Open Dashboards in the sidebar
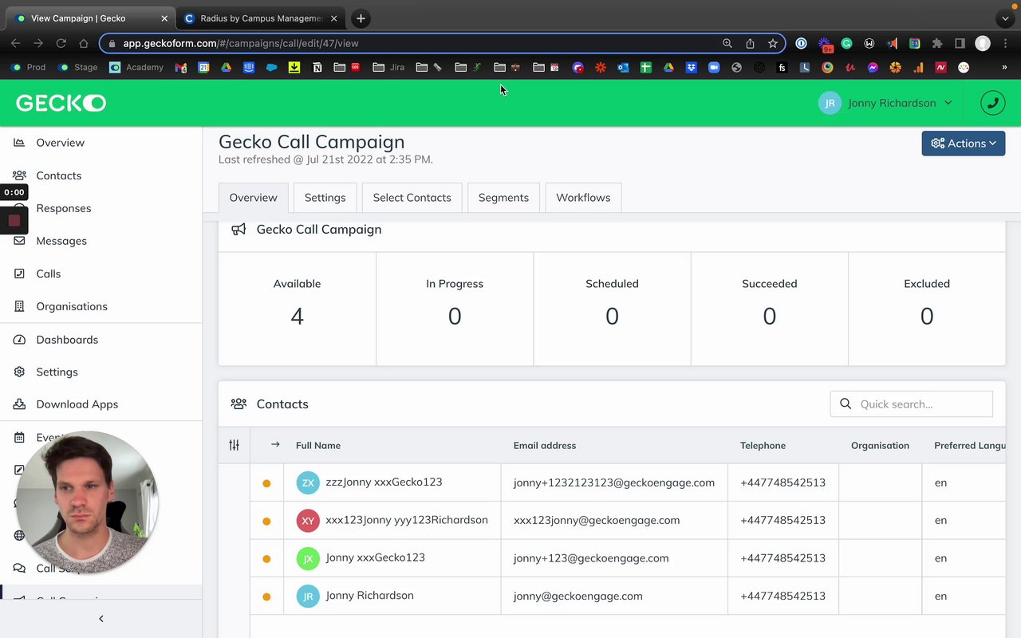 pos(67,340)
